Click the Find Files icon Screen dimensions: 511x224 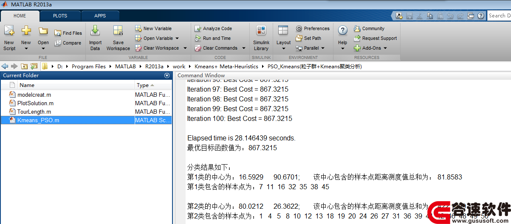(x=58, y=33)
